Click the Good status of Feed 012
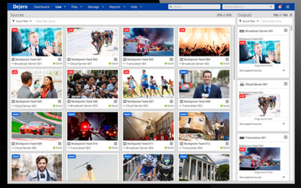The image size is (301, 188). (225, 148)
